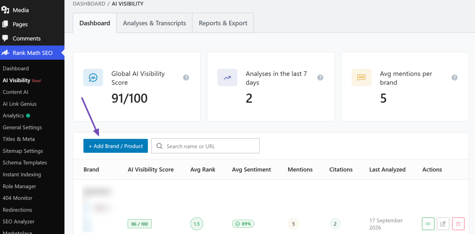Image resolution: width=475 pixels, height=234 pixels.
Task: Edit the brand with the pencil icon
Action: coord(443,224)
